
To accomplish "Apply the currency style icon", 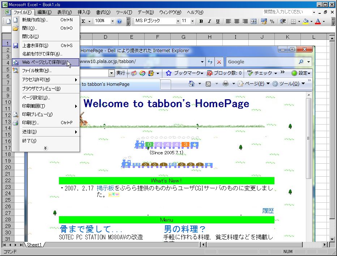I will pos(264,21).
